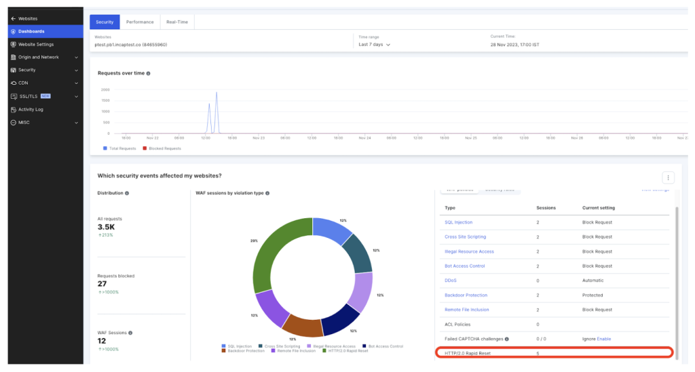Expand the SSL/TLS sidebar section
The height and width of the screenshot is (372, 695).
(x=77, y=96)
